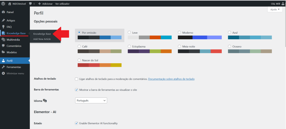The height and width of the screenshot is (129, 286).
Task: Open the NIDOImóvel site home icon
Action: [x=10, y=4]
